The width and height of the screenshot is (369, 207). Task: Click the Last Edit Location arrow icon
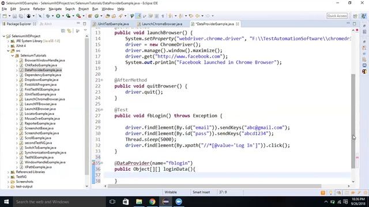[x=191, y=16]
